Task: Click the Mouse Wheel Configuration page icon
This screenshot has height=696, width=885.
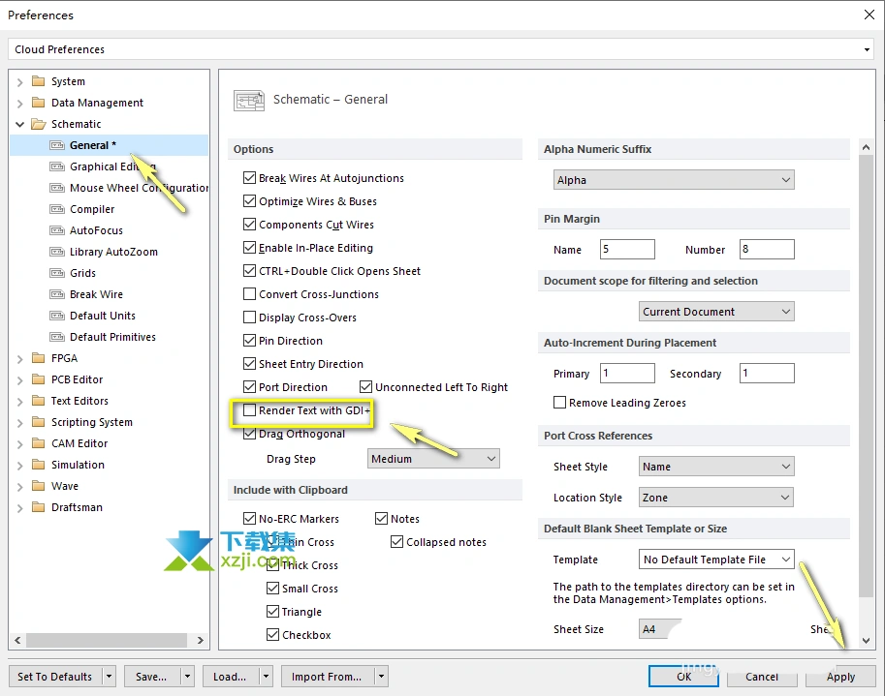Action: [x=57, y=188]
